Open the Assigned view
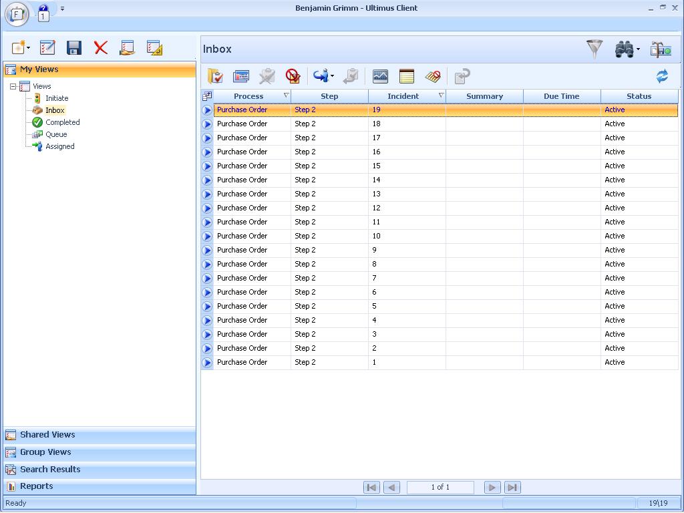The height and width of the screenshot is (513, 684). point(59,146)
